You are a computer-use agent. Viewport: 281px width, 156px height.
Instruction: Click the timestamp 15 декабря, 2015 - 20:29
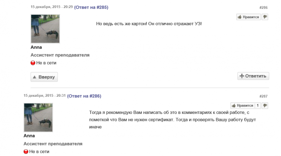[52, 7]
